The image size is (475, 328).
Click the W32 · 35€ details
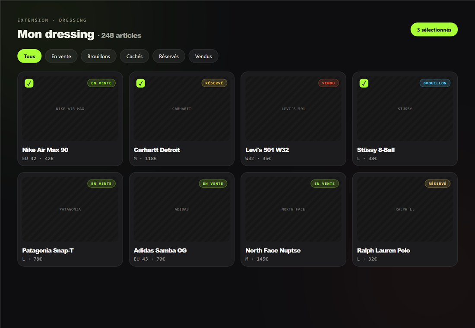pyautogui.click(x=258, y=158)
